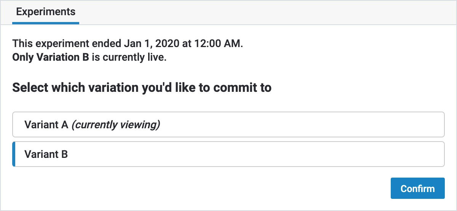Click the "(currently viewing)" italic label

(x=116, y=124)
